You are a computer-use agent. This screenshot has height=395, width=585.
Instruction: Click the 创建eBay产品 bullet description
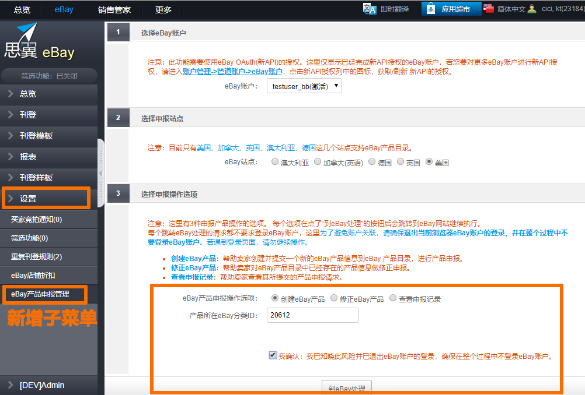[317, 259]
